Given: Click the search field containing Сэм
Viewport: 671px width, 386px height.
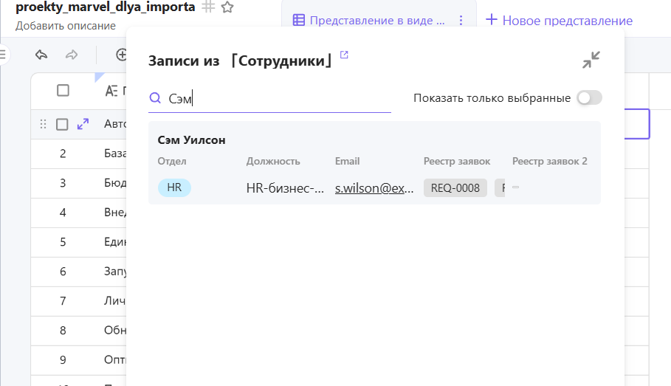Looking at the screenshot, I should [x=269, y=99].
